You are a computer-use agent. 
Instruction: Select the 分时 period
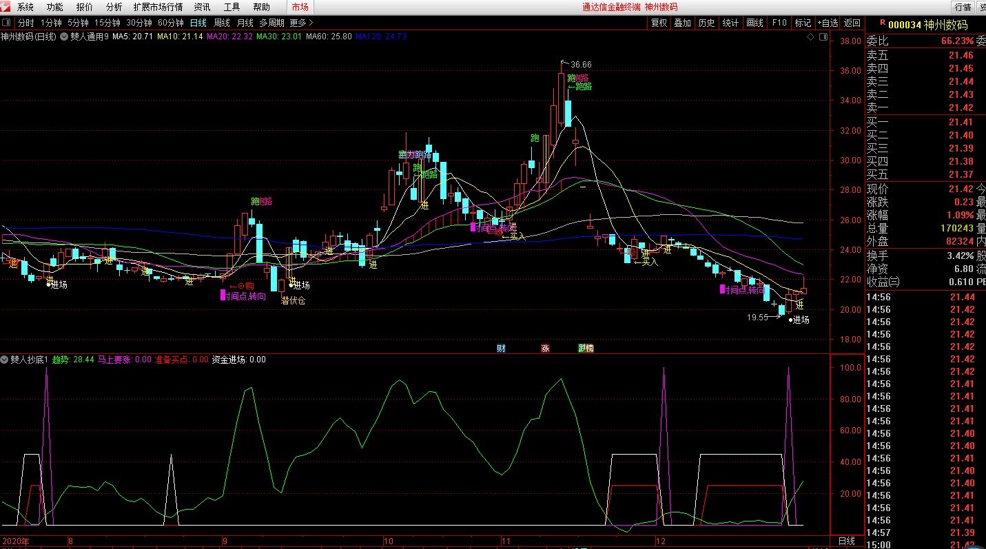coord(26,23)
